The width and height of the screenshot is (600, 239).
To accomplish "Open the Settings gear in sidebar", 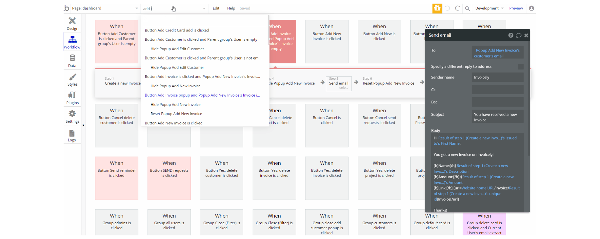I will tap(72, 114).
